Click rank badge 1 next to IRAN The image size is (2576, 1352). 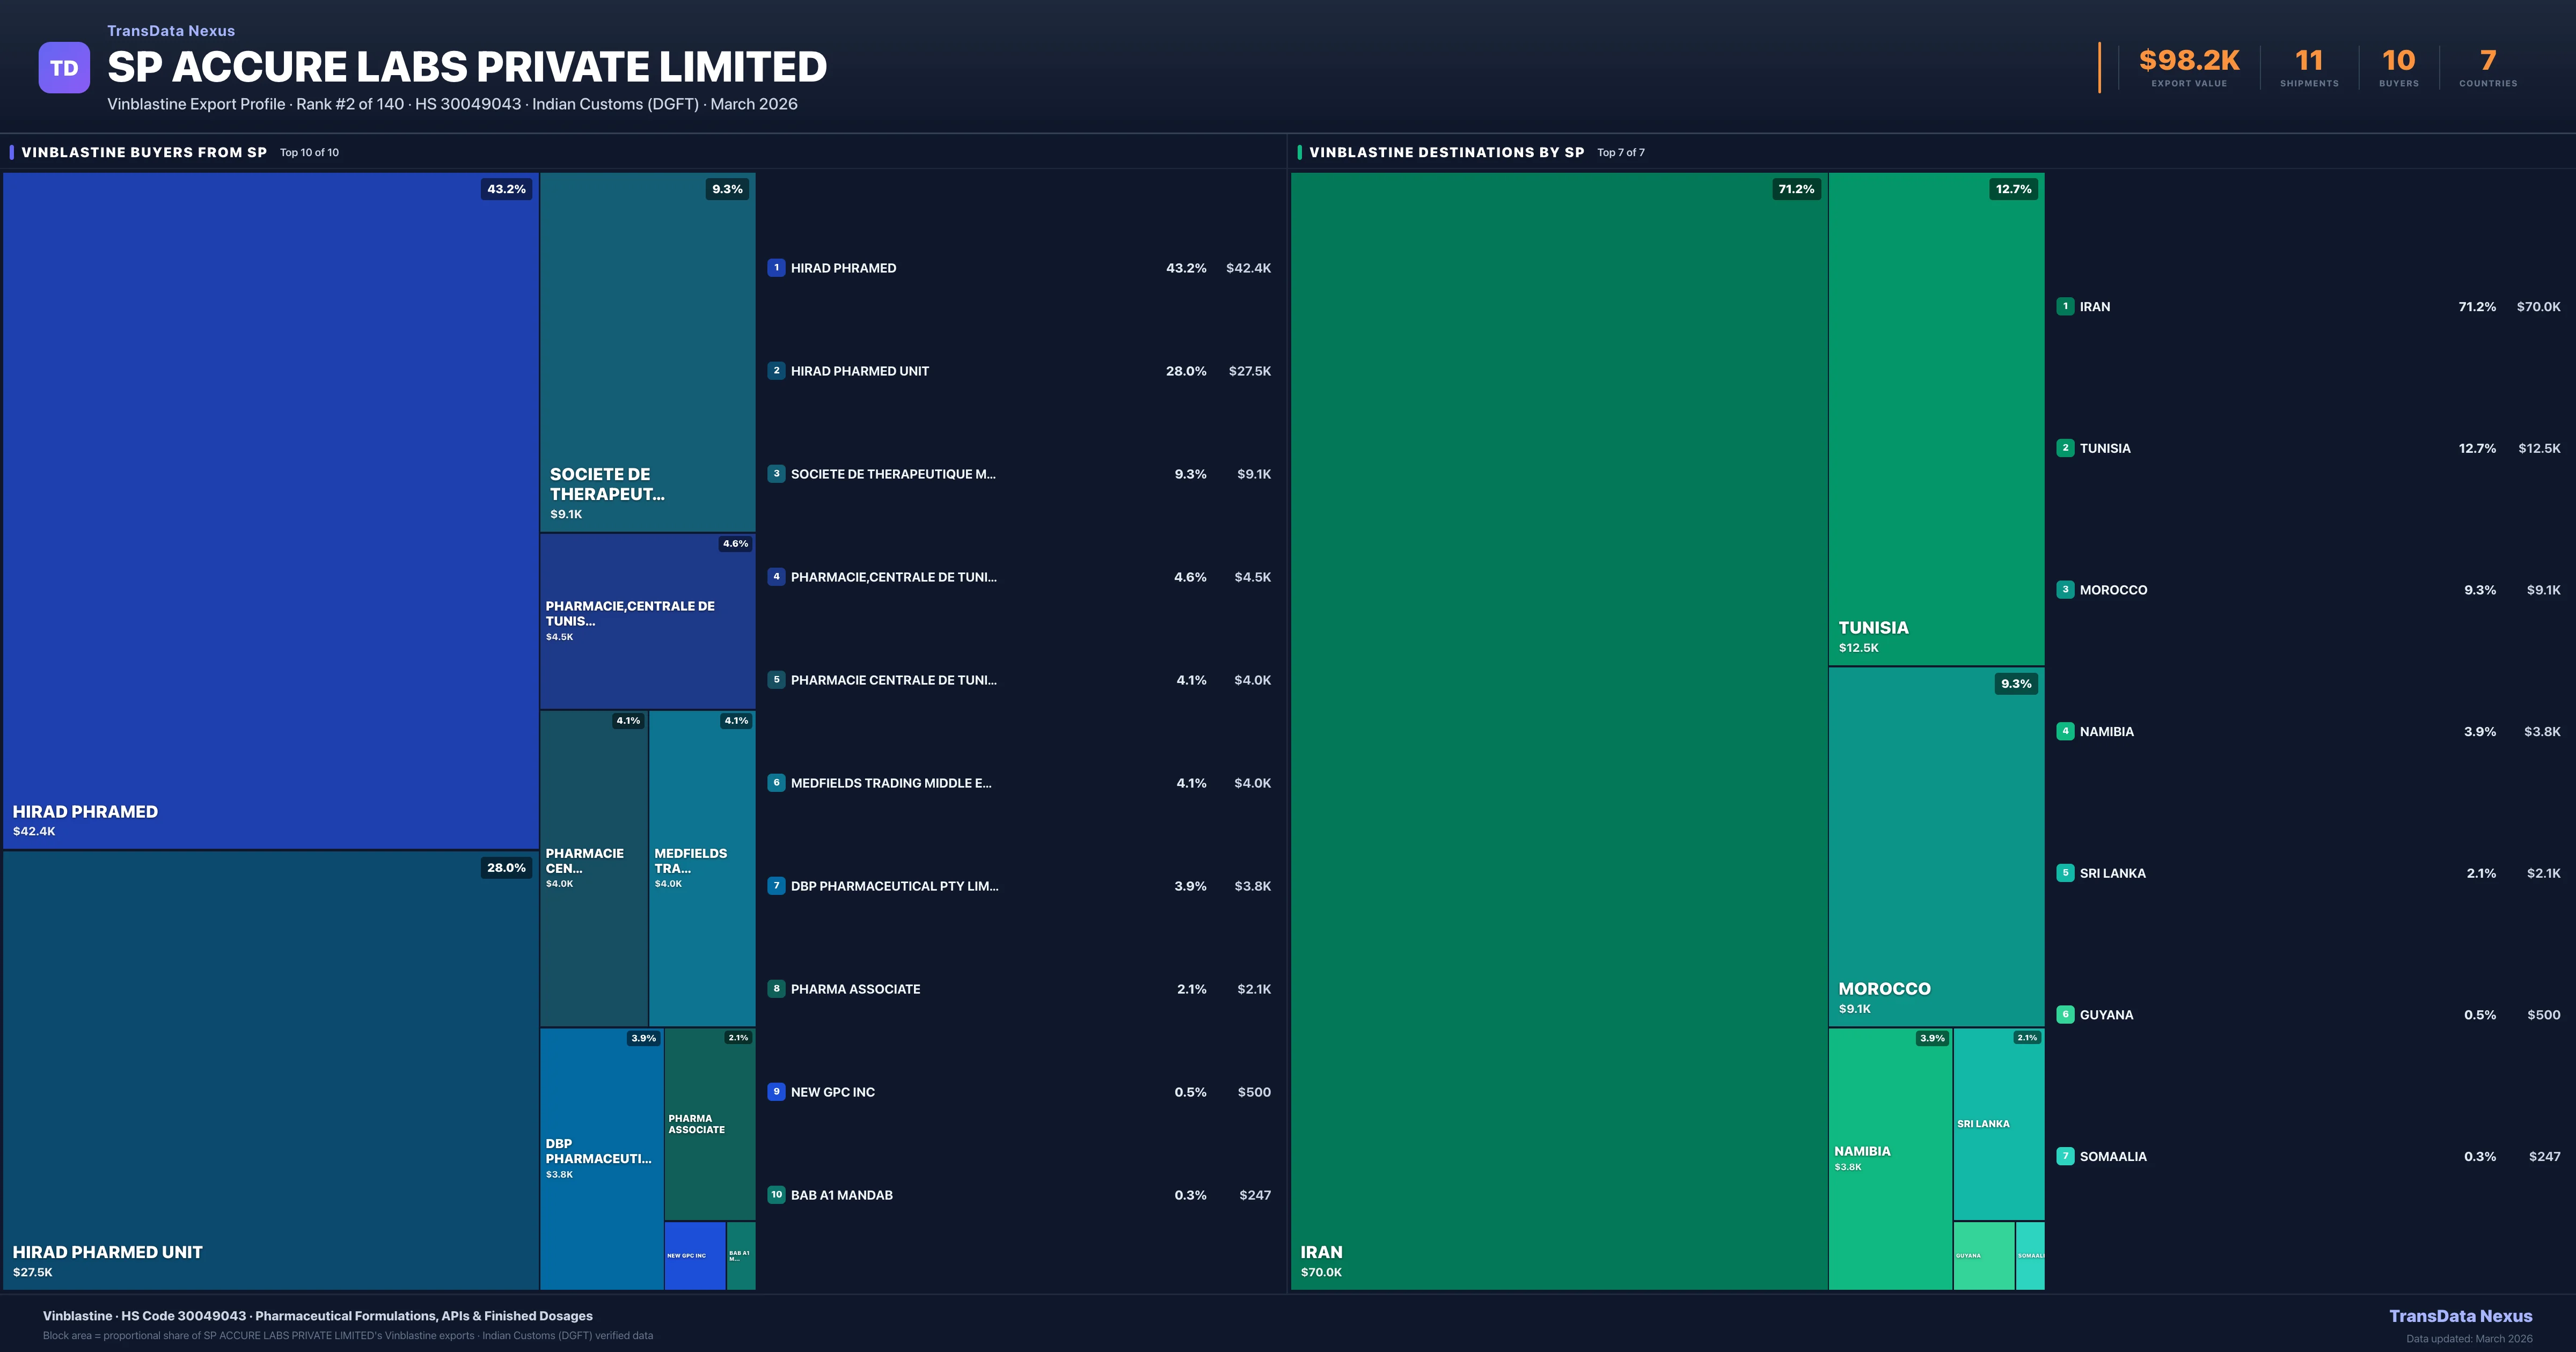coord(2065,307)
